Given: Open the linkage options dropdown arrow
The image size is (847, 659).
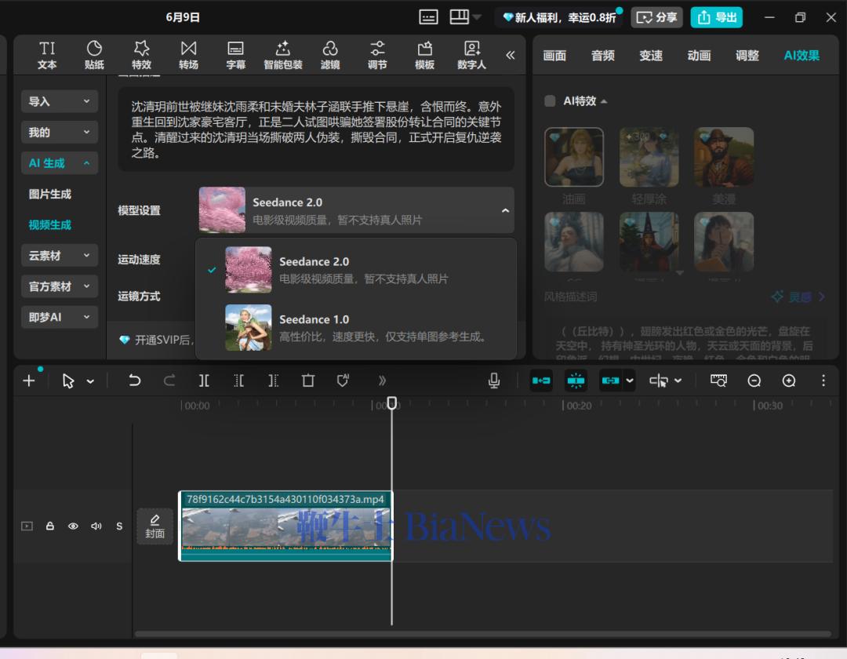Looking at the screenshot, I should [x=629, y=380].
